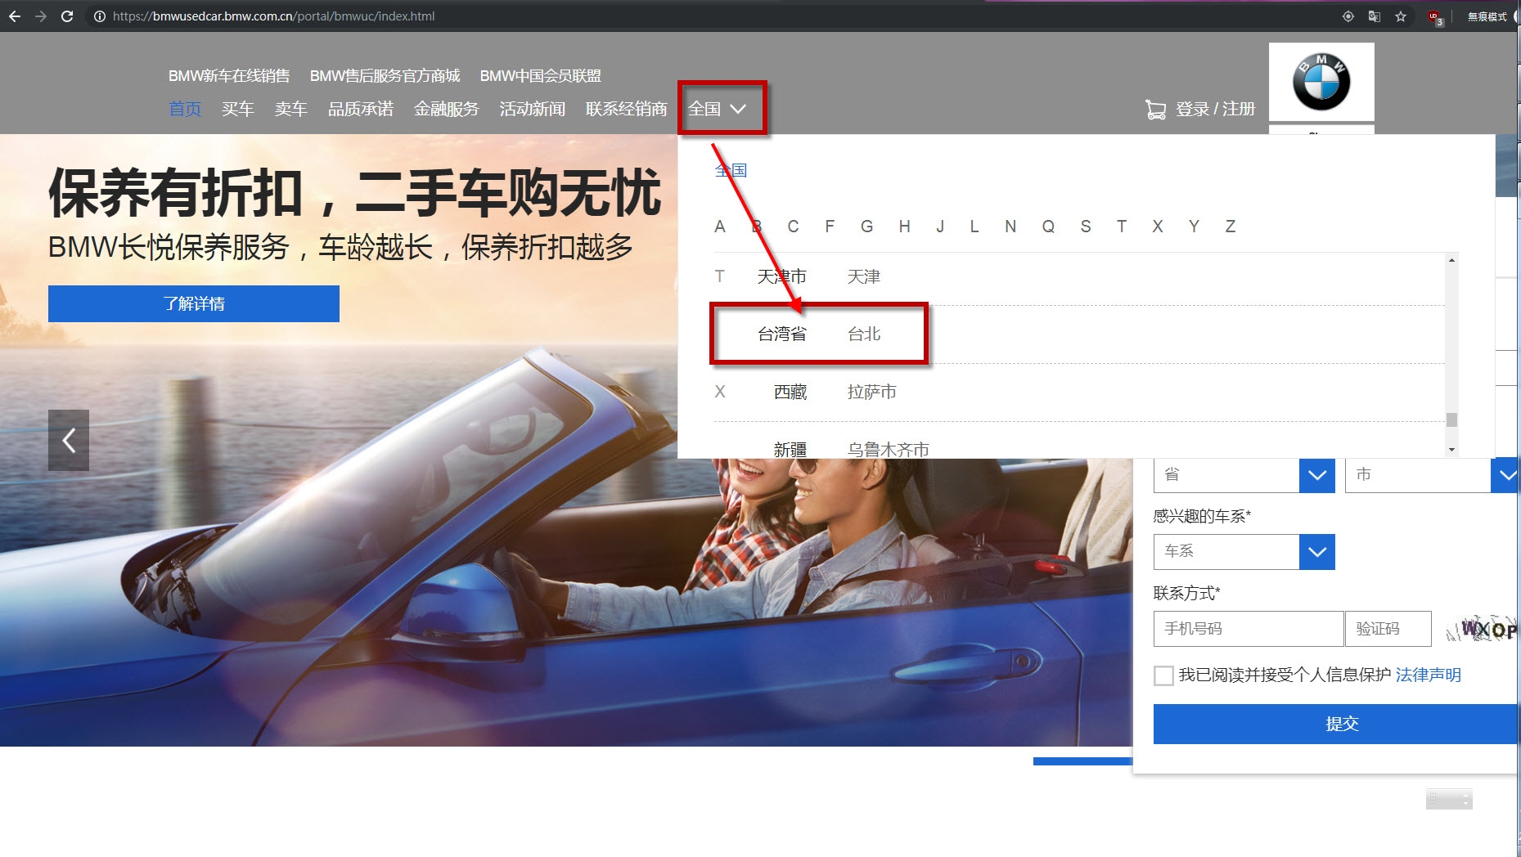Jump to letter C in region index
Viewport: 1521px width, 857px height.
pos(794,227)
